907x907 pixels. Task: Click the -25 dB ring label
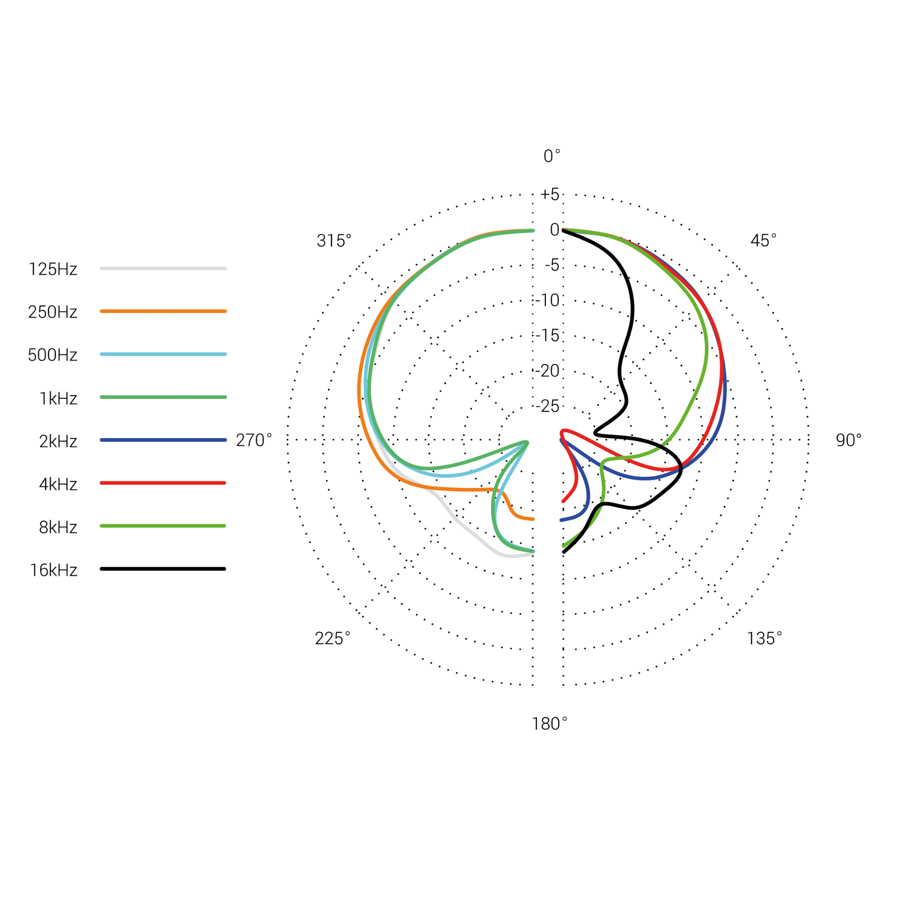tap(548, 406)
